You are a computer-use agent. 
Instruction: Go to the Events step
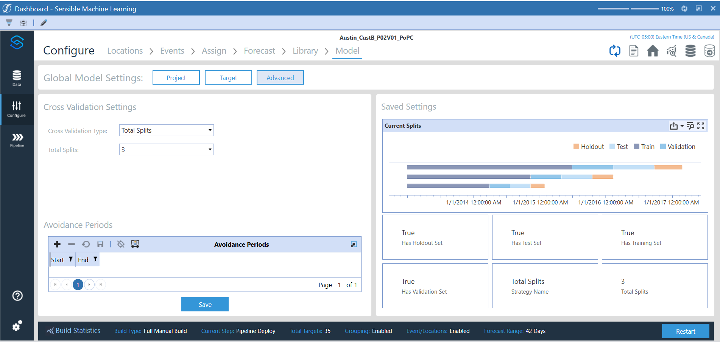pyautogui.click(x=172, y=51)
